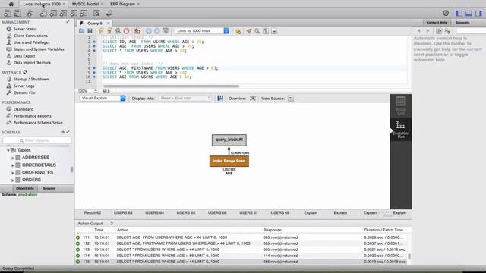Filter objects in the schemas search field
Image resolution: width=486 pixels, height=273 pixels.
point(37,140)
